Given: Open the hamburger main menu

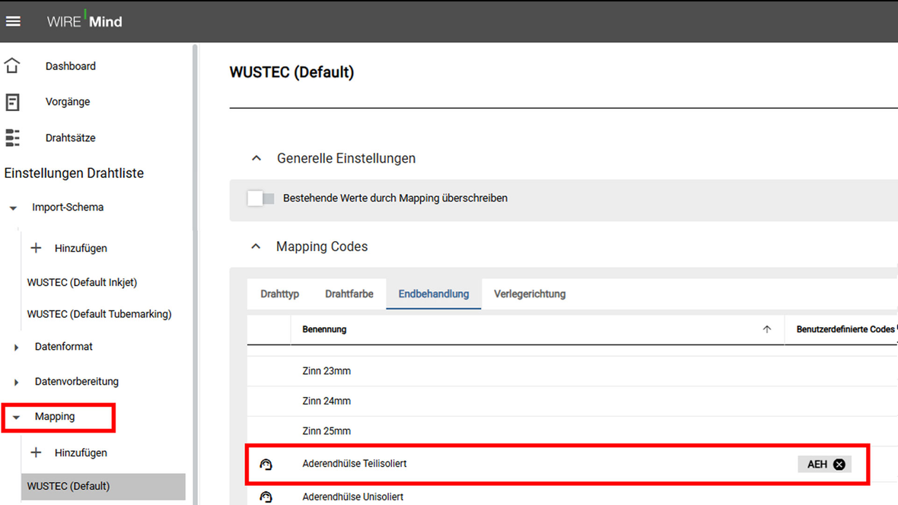Looking at the screenshot, I should (13, 21).
